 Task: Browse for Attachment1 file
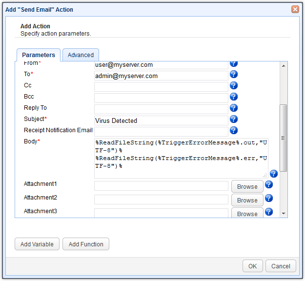coord(247,186)
